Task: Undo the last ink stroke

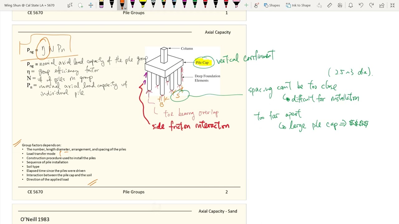Action: tap(361, 5)
